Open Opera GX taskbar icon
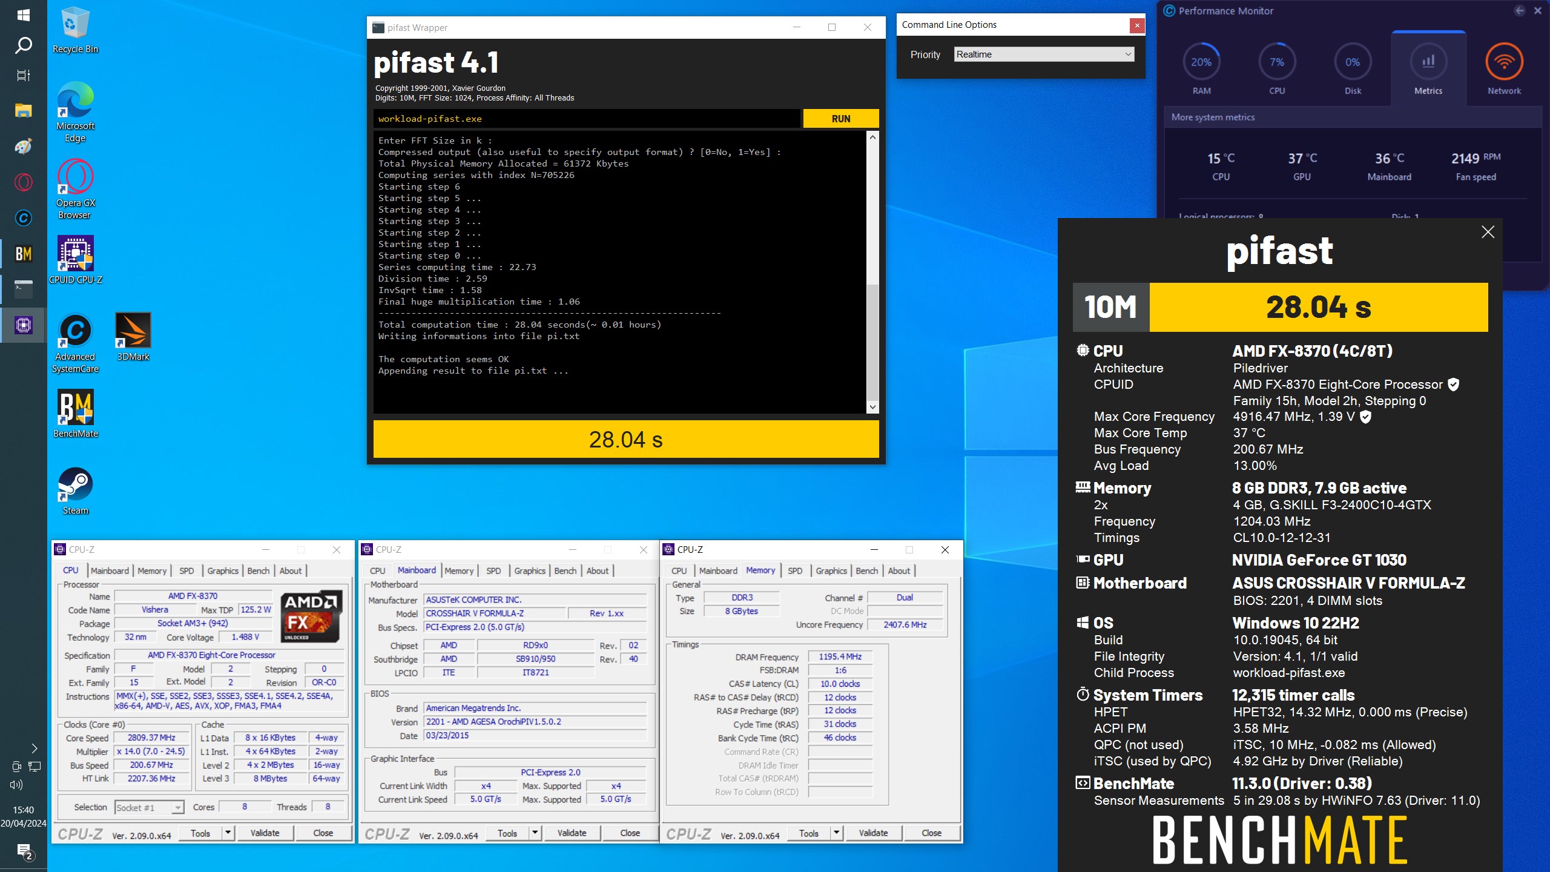1550x872 pixels. (x=23, y=182)
